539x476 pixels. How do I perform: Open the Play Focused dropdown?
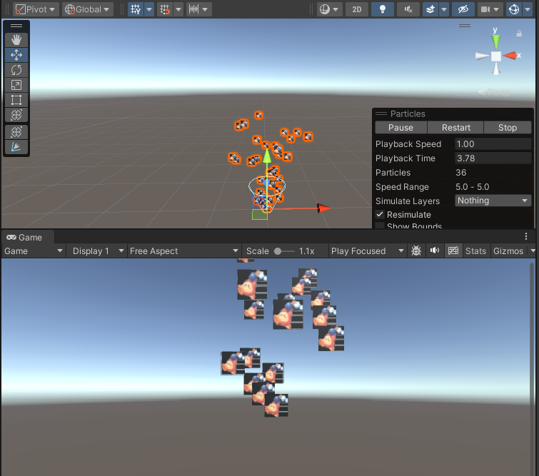click(x=367, y=251)
